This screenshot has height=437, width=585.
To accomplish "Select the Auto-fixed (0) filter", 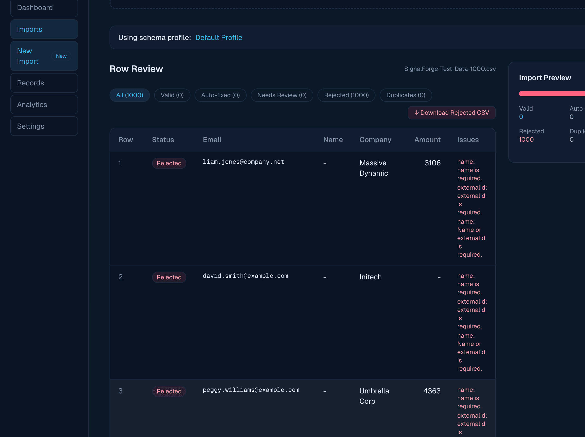I will click(x=220, y=95).
